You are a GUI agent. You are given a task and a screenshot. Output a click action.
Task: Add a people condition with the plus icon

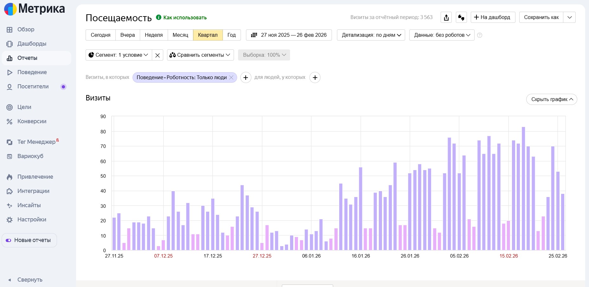315,78
